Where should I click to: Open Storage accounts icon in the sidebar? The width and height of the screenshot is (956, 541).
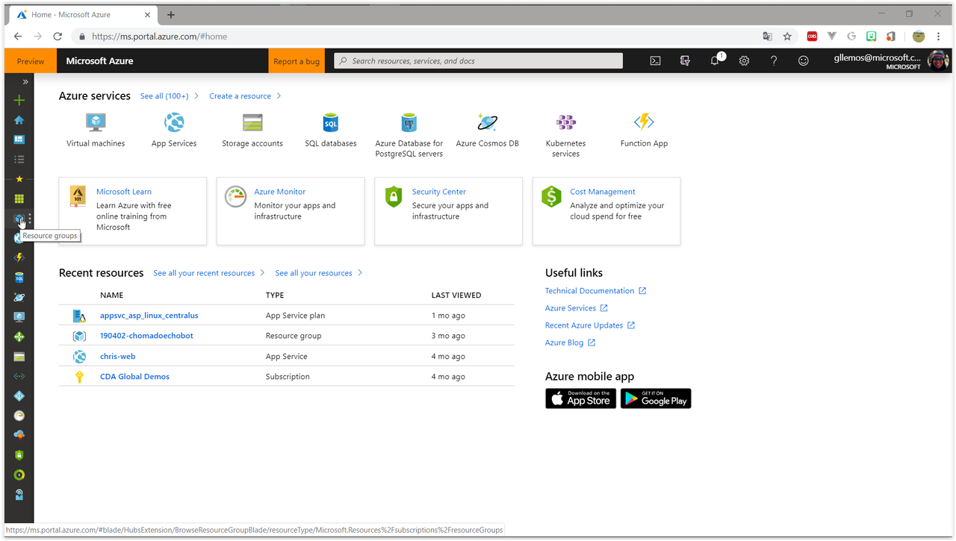(x=19, y=357)
